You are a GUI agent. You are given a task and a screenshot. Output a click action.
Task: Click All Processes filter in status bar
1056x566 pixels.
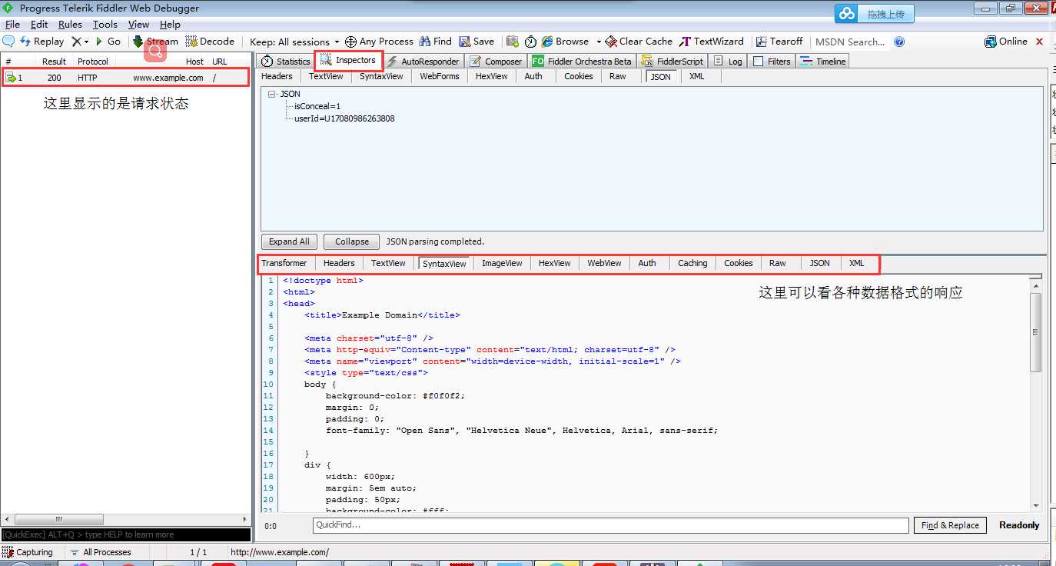tap(101, 552)
